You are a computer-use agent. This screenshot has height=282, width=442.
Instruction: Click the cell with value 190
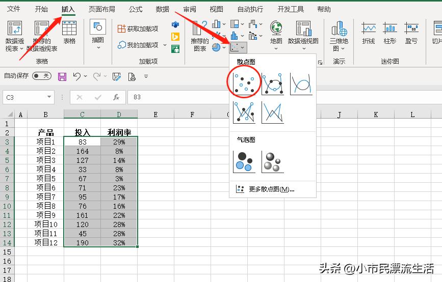(82, 243)
